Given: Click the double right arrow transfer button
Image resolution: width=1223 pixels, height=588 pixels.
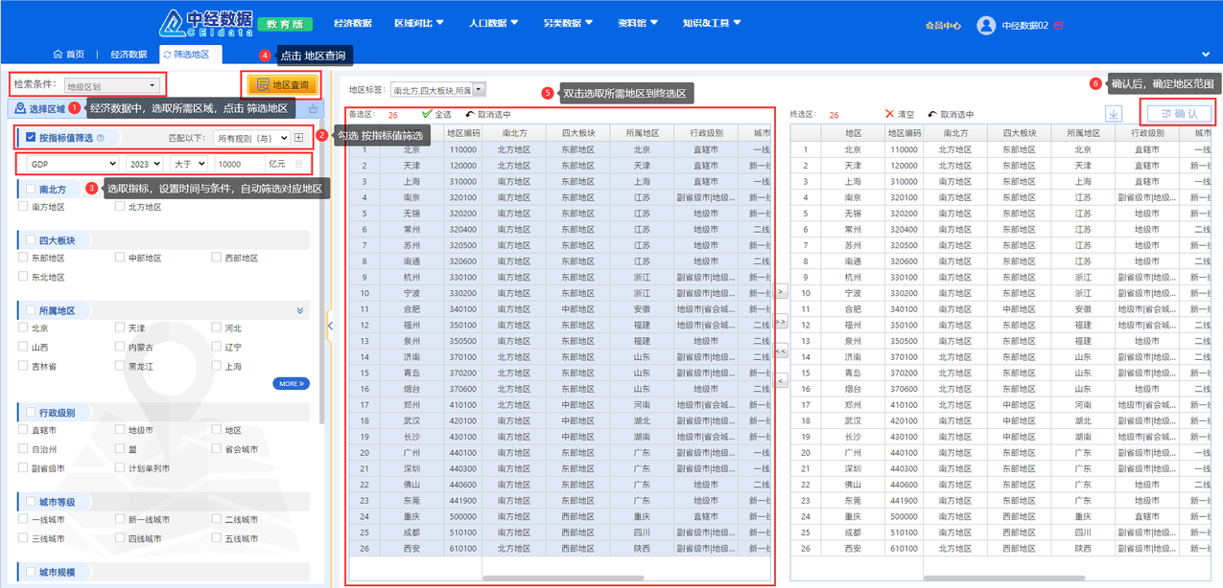Looking at the screenshot, I should tap(780, 321).
